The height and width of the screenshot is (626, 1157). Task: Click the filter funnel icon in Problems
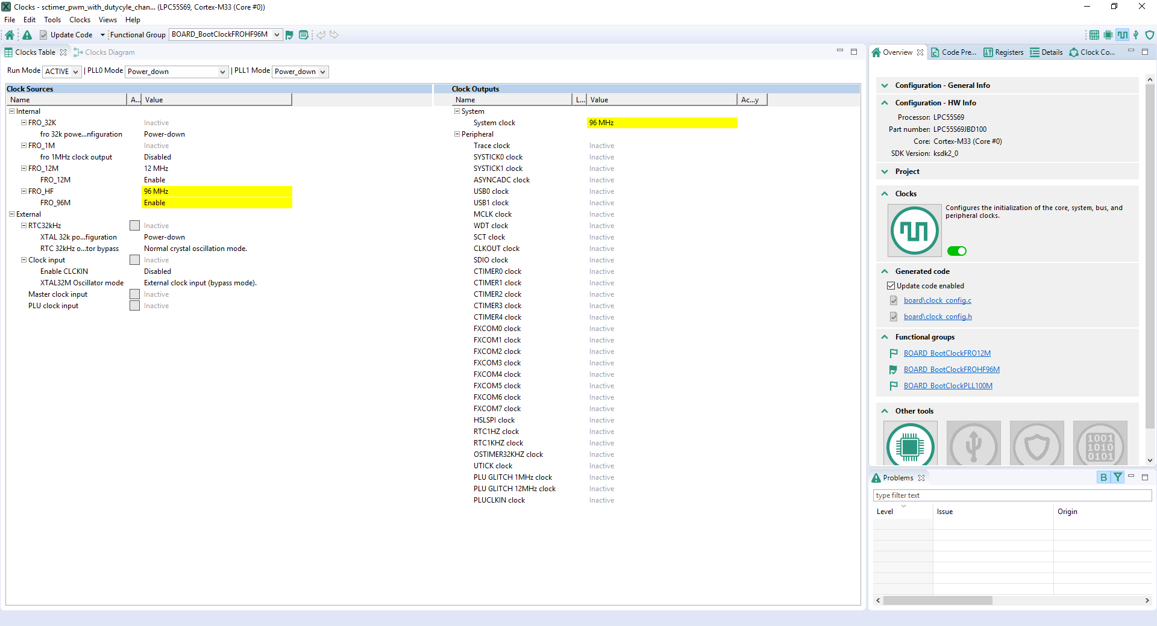tap(1118, 477)
